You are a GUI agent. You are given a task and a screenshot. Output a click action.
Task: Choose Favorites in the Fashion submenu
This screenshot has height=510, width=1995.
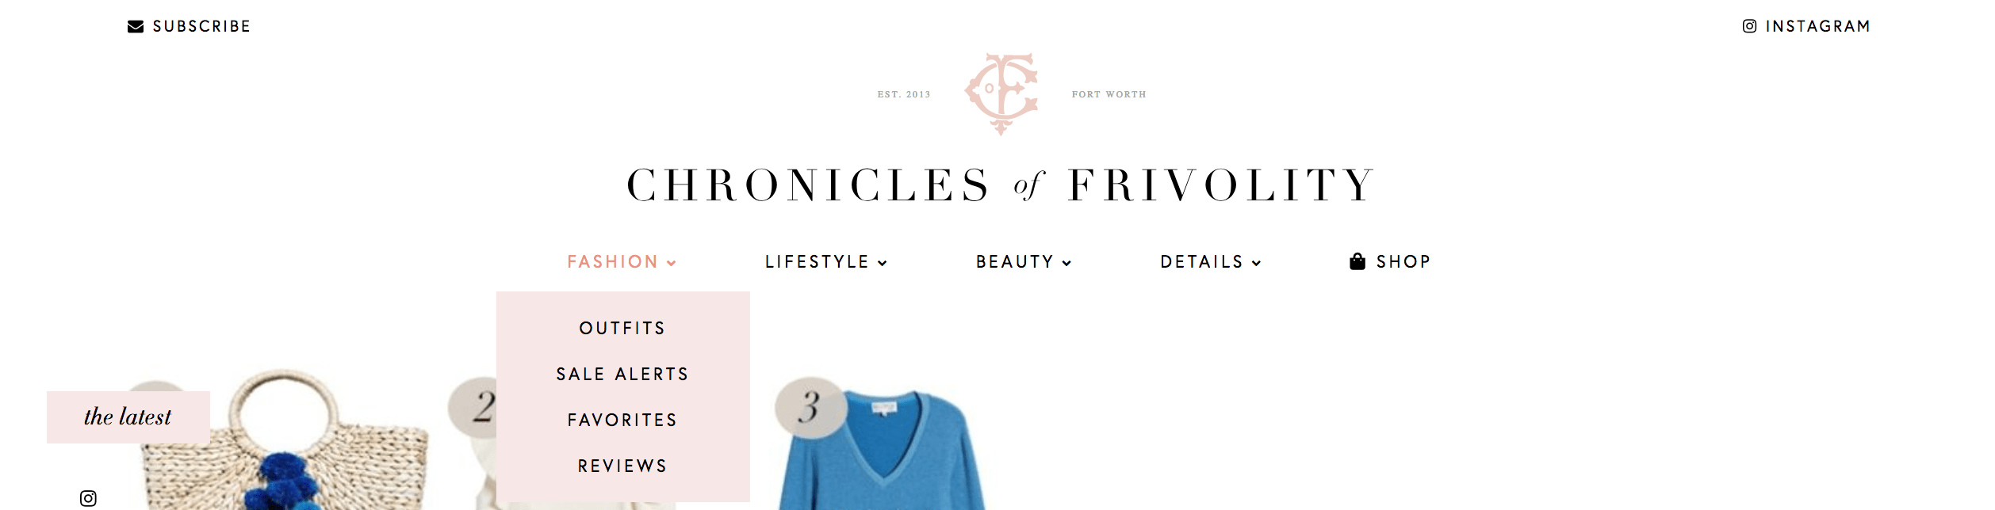tap(622, 420)
